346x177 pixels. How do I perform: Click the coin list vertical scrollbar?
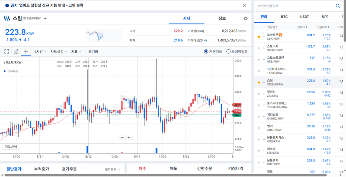pyautogui.click(x=345, y=21)
